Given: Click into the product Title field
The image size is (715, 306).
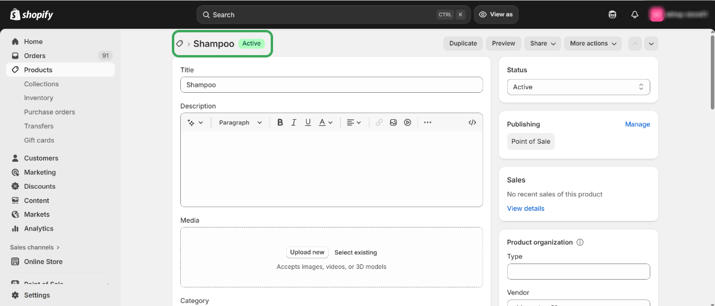Looking at the screenshot, I should click(331, 85).
